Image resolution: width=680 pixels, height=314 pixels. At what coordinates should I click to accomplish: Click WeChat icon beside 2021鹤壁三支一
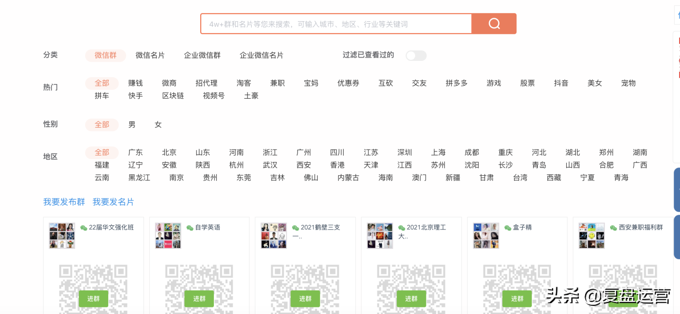(x=296, y=228)
